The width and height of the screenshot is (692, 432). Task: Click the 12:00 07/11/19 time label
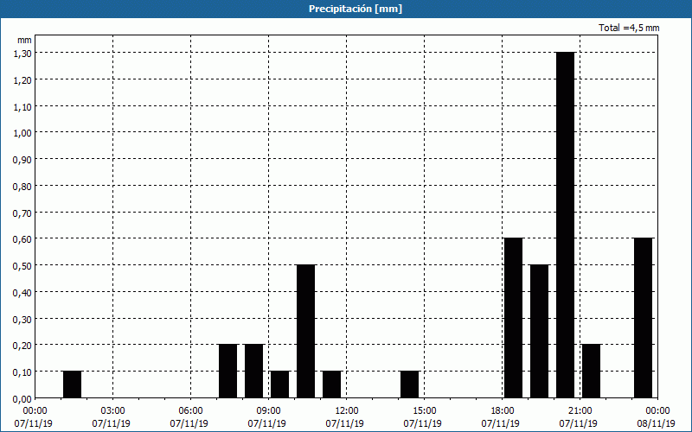coord(345,417)
